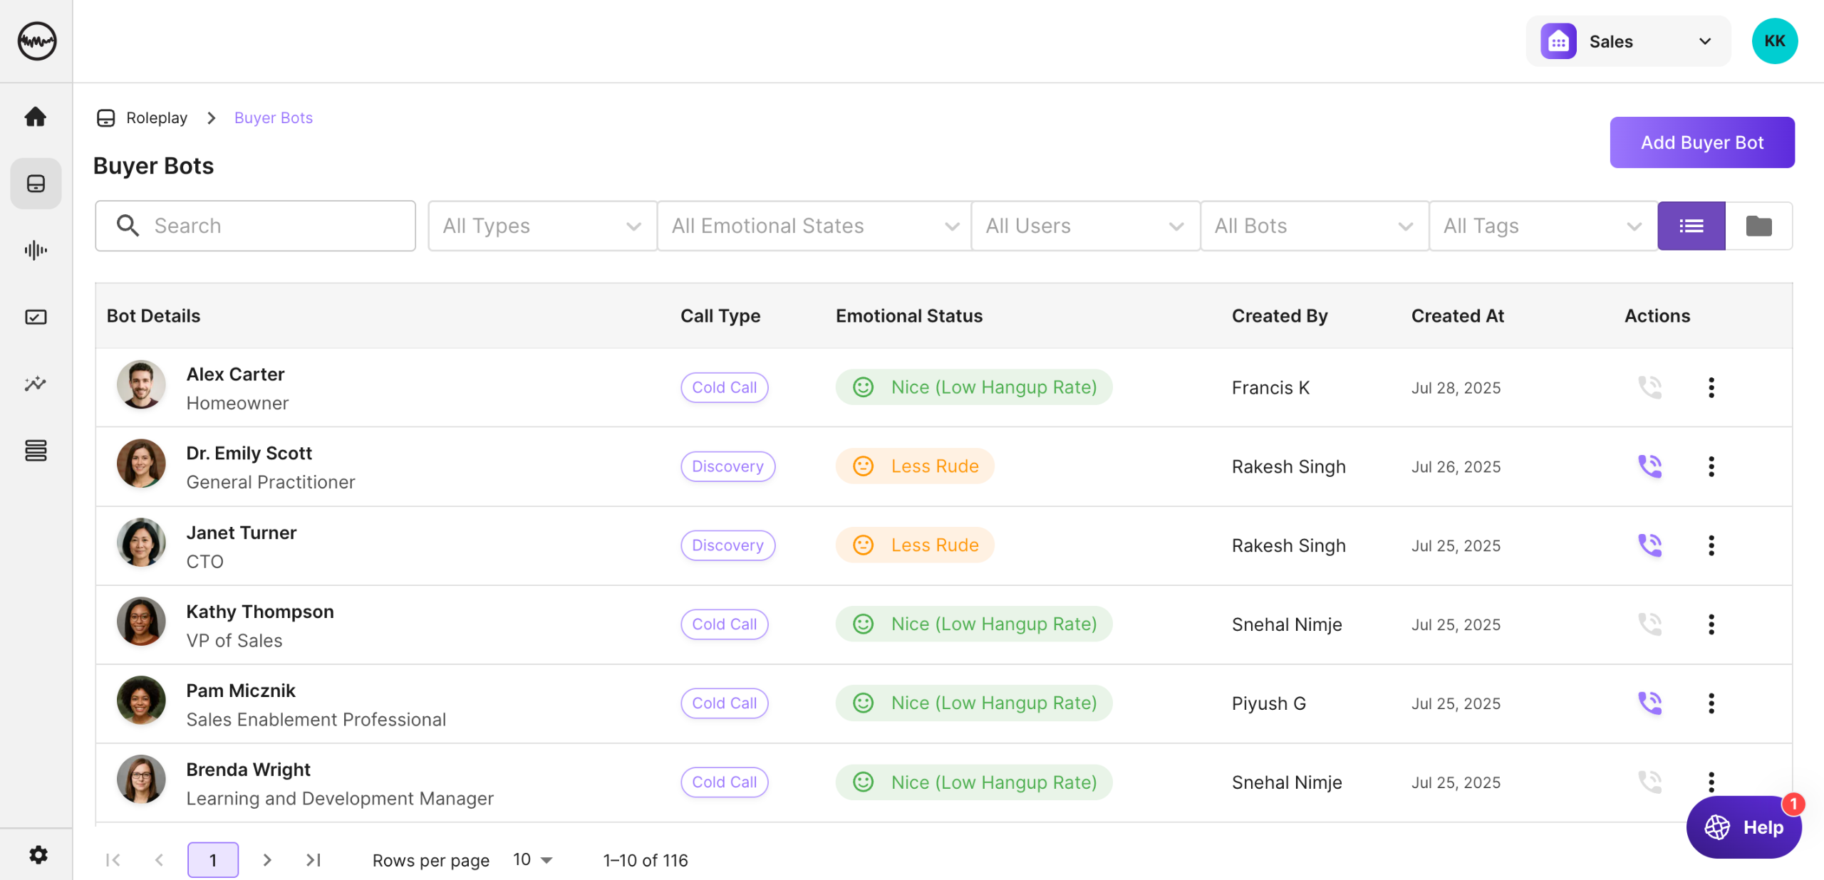Image resolution: width=1824 pixels, height=880 pixels.
Task: Switch to list view layout
Action: coord(1691,226)
